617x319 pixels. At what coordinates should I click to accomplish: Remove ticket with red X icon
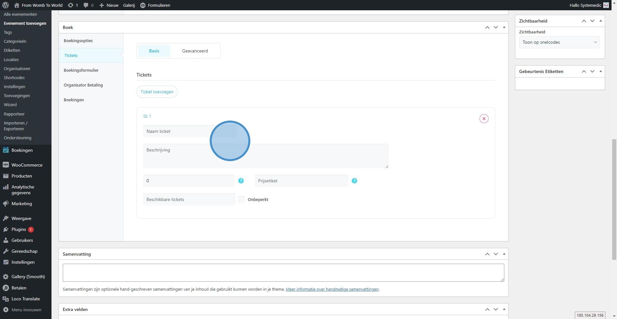coord(484,119)
